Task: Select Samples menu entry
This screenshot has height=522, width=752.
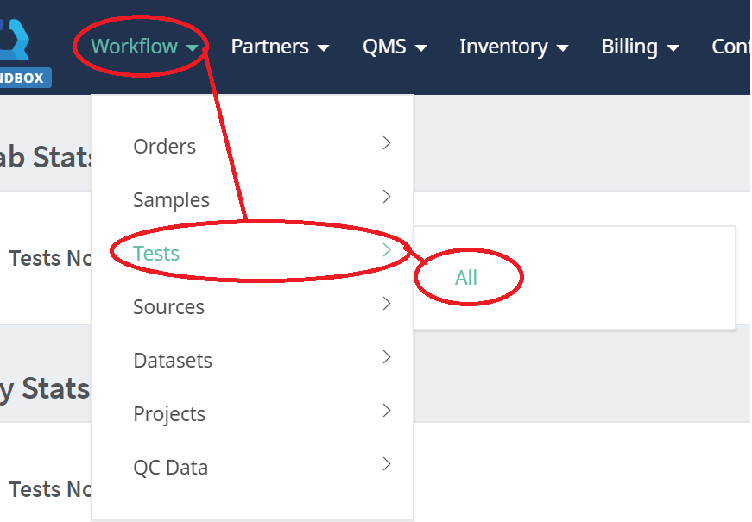Action: (x=171, y=200)
